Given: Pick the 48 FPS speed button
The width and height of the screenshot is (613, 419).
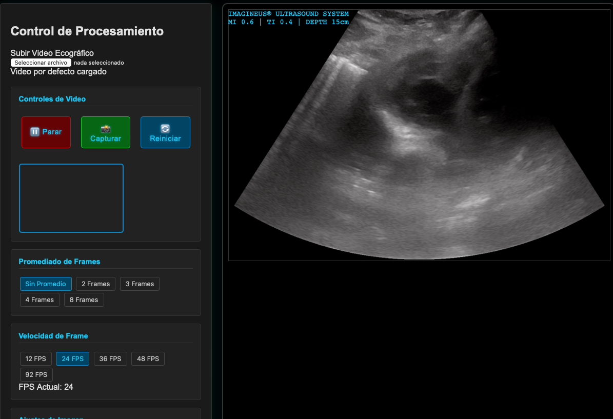Looking at the screenshot, I should coord(148,359).
